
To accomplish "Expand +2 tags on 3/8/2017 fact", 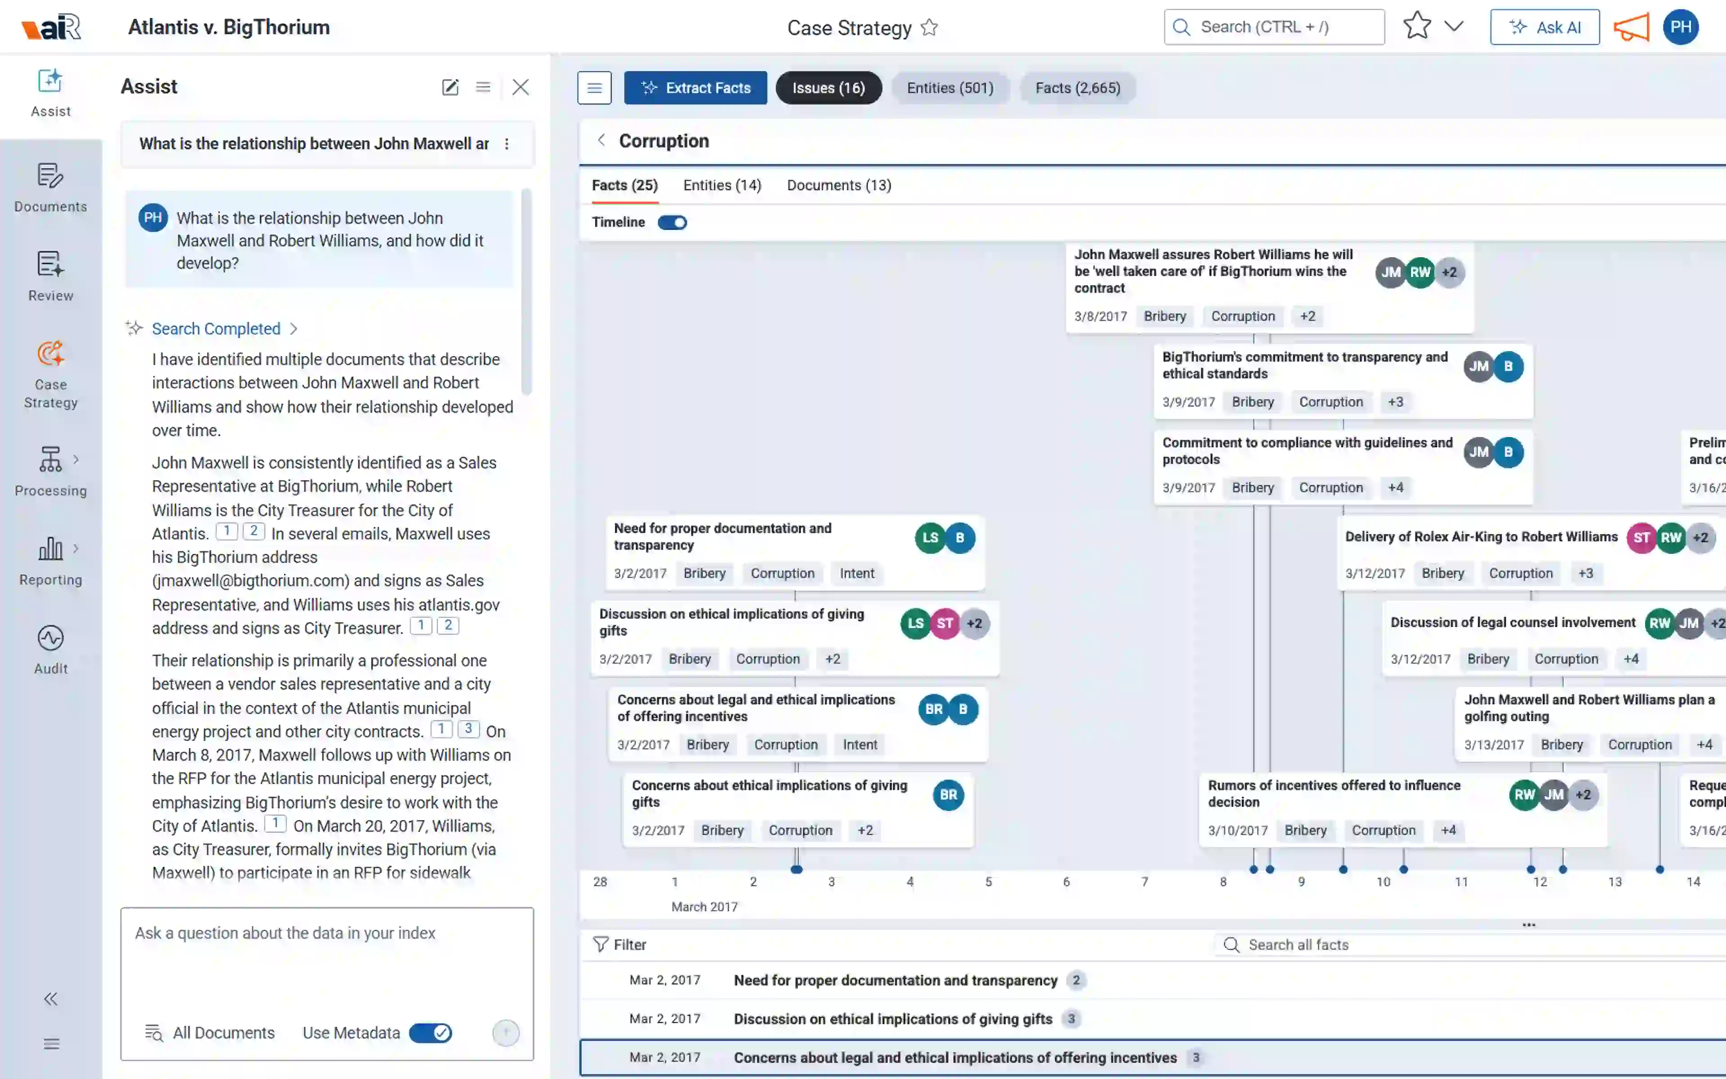I will pos(1308,316).
